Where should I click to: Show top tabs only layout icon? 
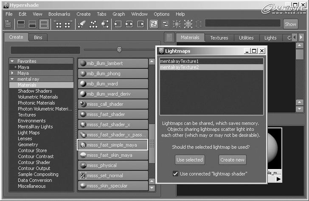[21, 24]
